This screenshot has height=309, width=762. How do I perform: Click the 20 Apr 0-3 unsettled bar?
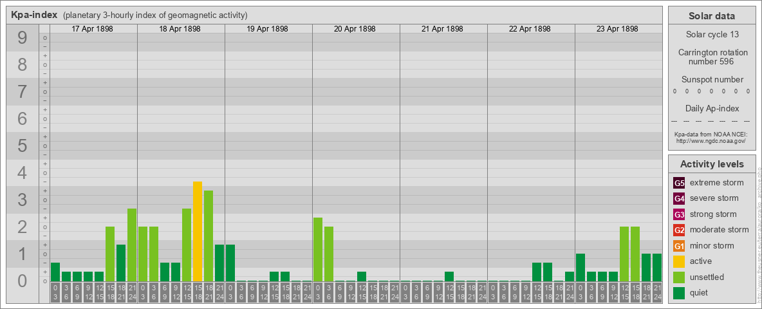click(x=318, y=249)
